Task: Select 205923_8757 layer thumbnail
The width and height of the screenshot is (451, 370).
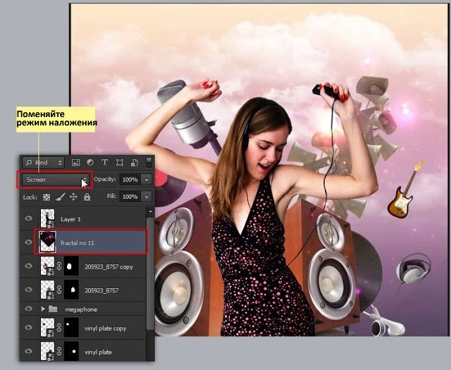Action: click(x=47, y=290)
